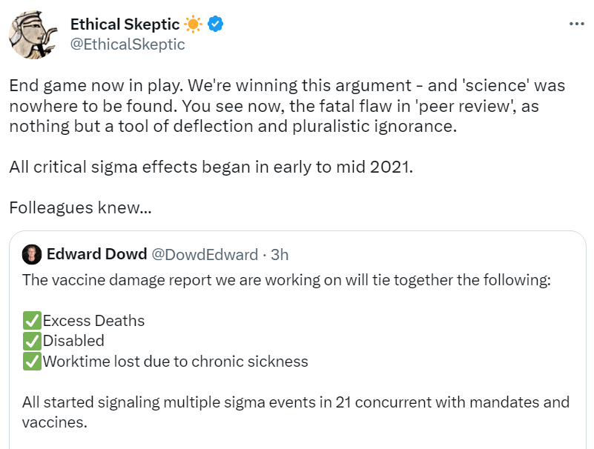Click the 'All critical sigma effects' sentence
Viewport: 594px width, 449px height.
pos(211,167)
